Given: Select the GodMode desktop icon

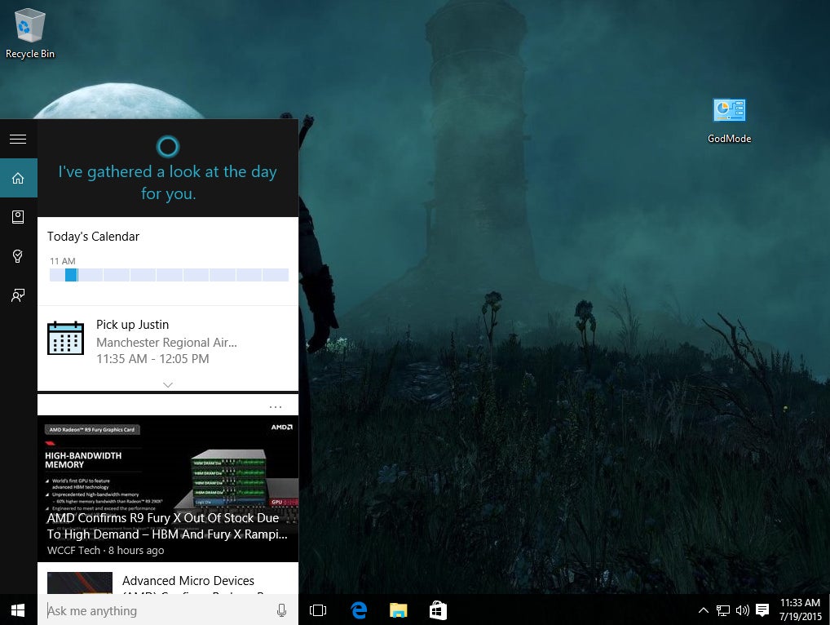Looking at the screenshot, I should point(730,121).
